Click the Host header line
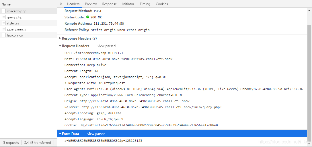312x147 pixels. 118,59
